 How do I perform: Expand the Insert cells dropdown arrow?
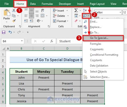coord(67,10)
